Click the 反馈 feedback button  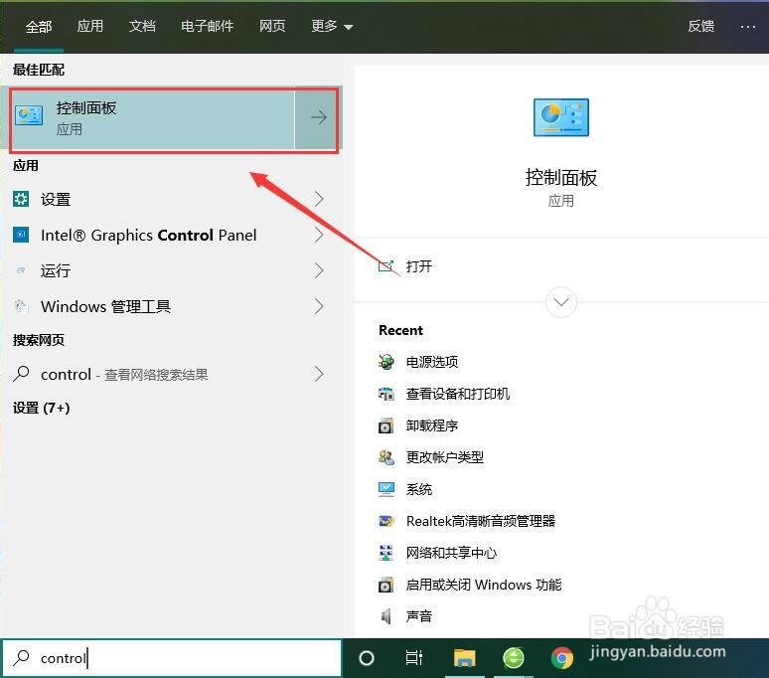click(x=700, y=26)
